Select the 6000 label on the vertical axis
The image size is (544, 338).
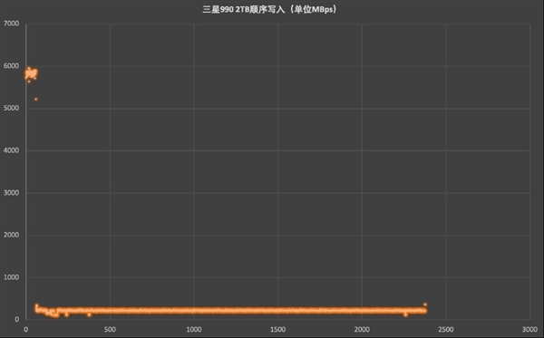(x=11, y=66)
